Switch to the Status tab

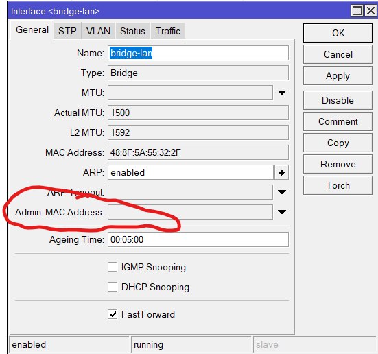coord(132,31)
